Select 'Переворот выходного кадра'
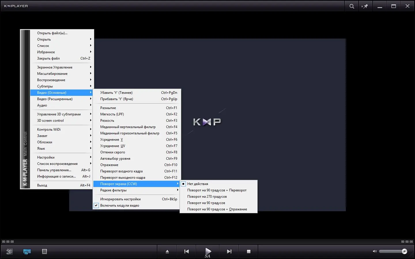This screenshot has width=415, height=259. [137, 178]
